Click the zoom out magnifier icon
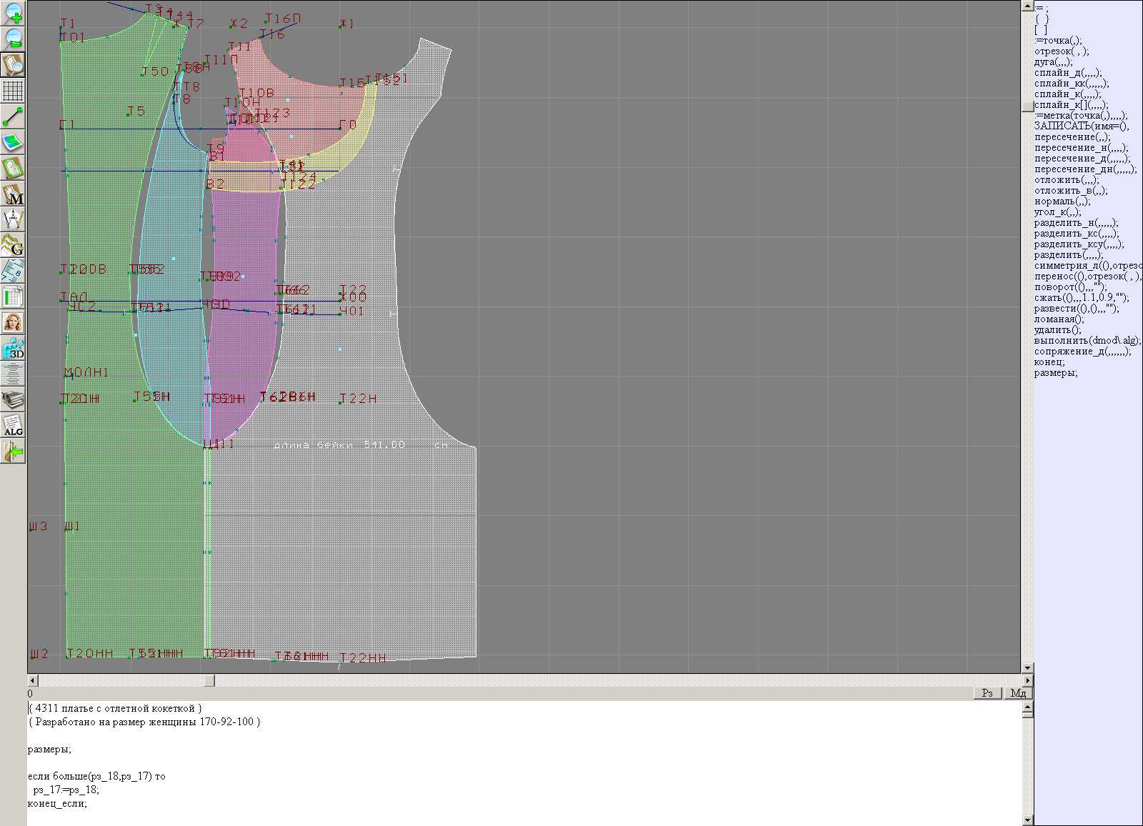This screenshot has width=1143, height=826. [13, 39]
